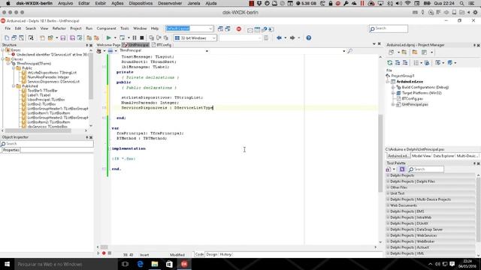The image size is (481, 270).
Task: Select BTConfig.pas in Project Manager
Action: (413, 99)
